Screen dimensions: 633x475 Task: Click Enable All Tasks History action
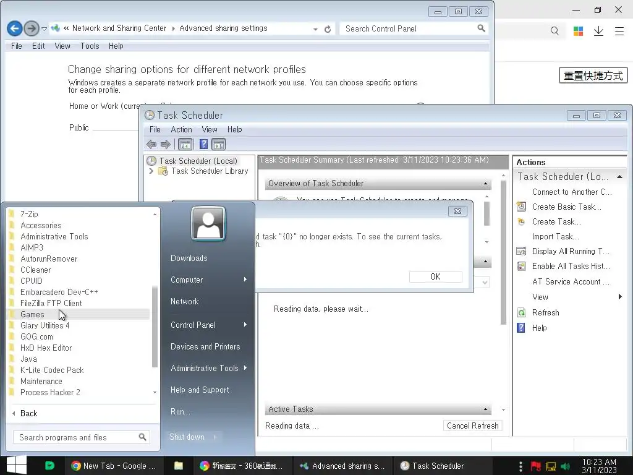(571, 266)
